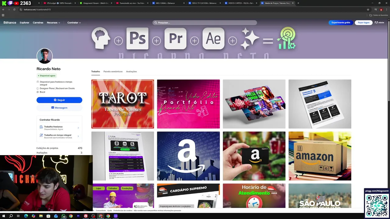Go back with the browser back arrow

pyautogui.click(x=3, y=9)
